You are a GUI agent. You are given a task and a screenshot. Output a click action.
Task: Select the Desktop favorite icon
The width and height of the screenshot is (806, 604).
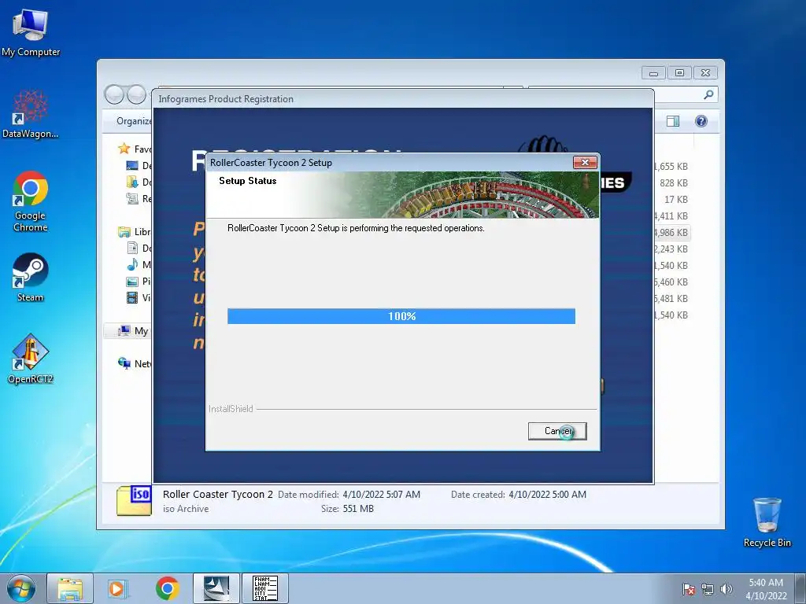click(x=132, y=165)
